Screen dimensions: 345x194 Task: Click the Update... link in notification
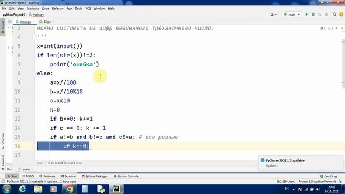tap(272, 166)
